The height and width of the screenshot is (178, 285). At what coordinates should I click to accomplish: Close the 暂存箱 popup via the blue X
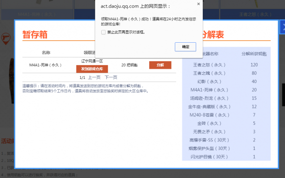tap(282, 27)
